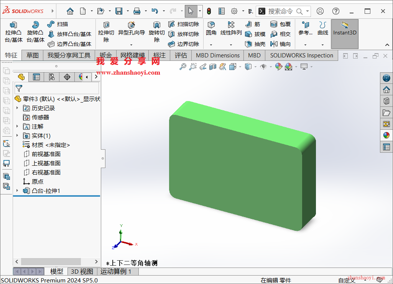Toggle the Hide/Show Items eye in heads-up toolbar
The width and height of the screenshot is (393, 284).
[x=263, y=66]
